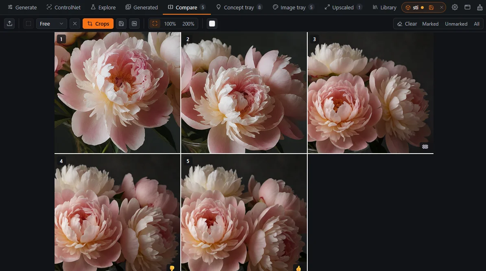
Task: Click the number 5 badge
Action: point(188,161)
